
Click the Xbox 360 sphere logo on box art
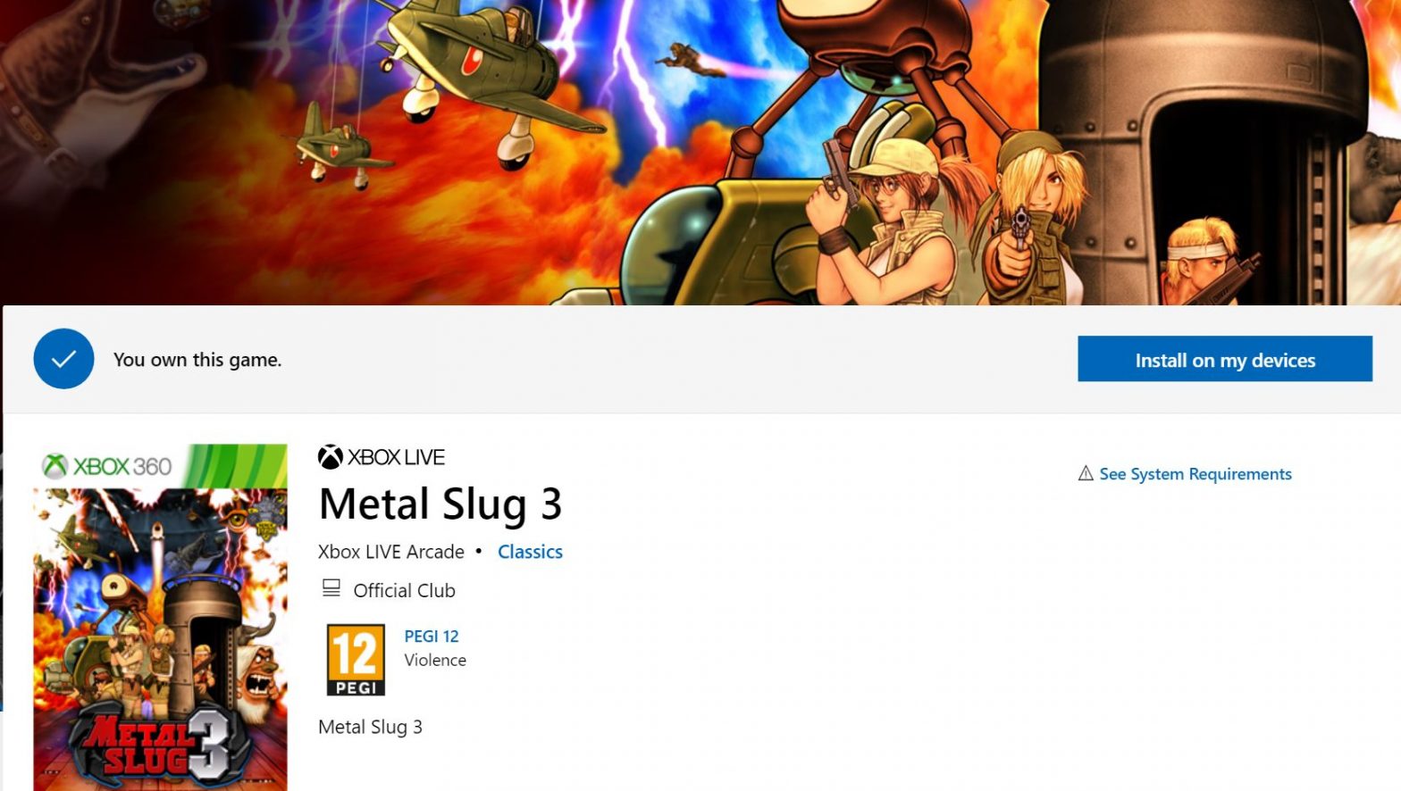55,465
